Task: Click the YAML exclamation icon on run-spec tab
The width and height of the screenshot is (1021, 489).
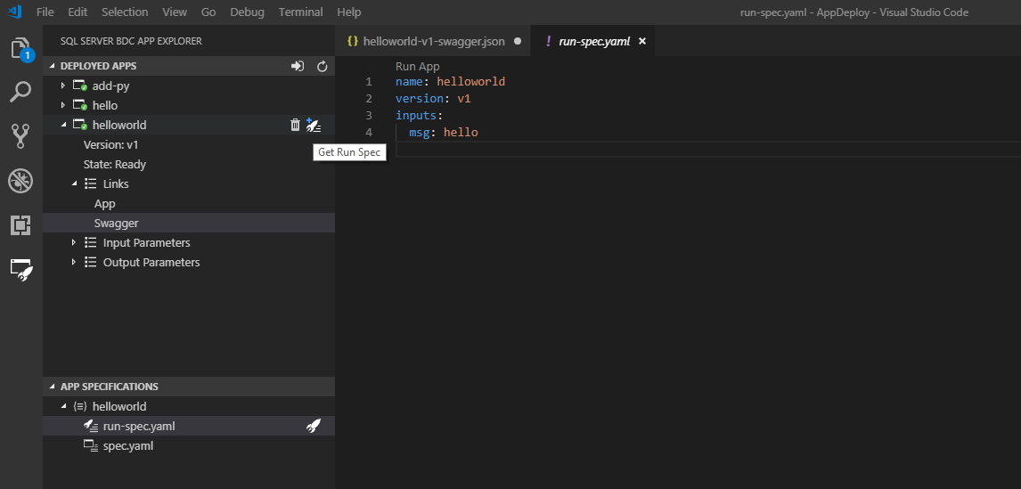Action: click(x=548, y=41)
